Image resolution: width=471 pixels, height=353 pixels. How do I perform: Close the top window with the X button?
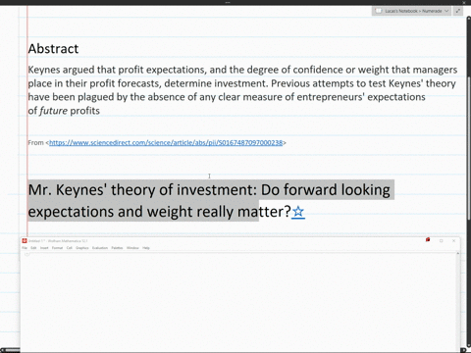coord(464,3)
